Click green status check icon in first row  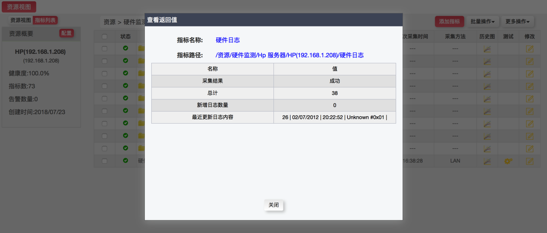[125, 48]
